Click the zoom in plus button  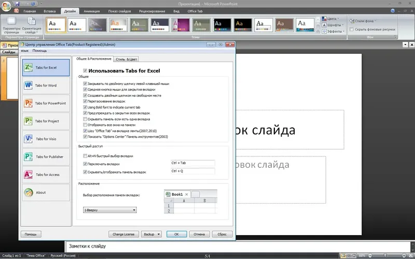coord(404,255)
